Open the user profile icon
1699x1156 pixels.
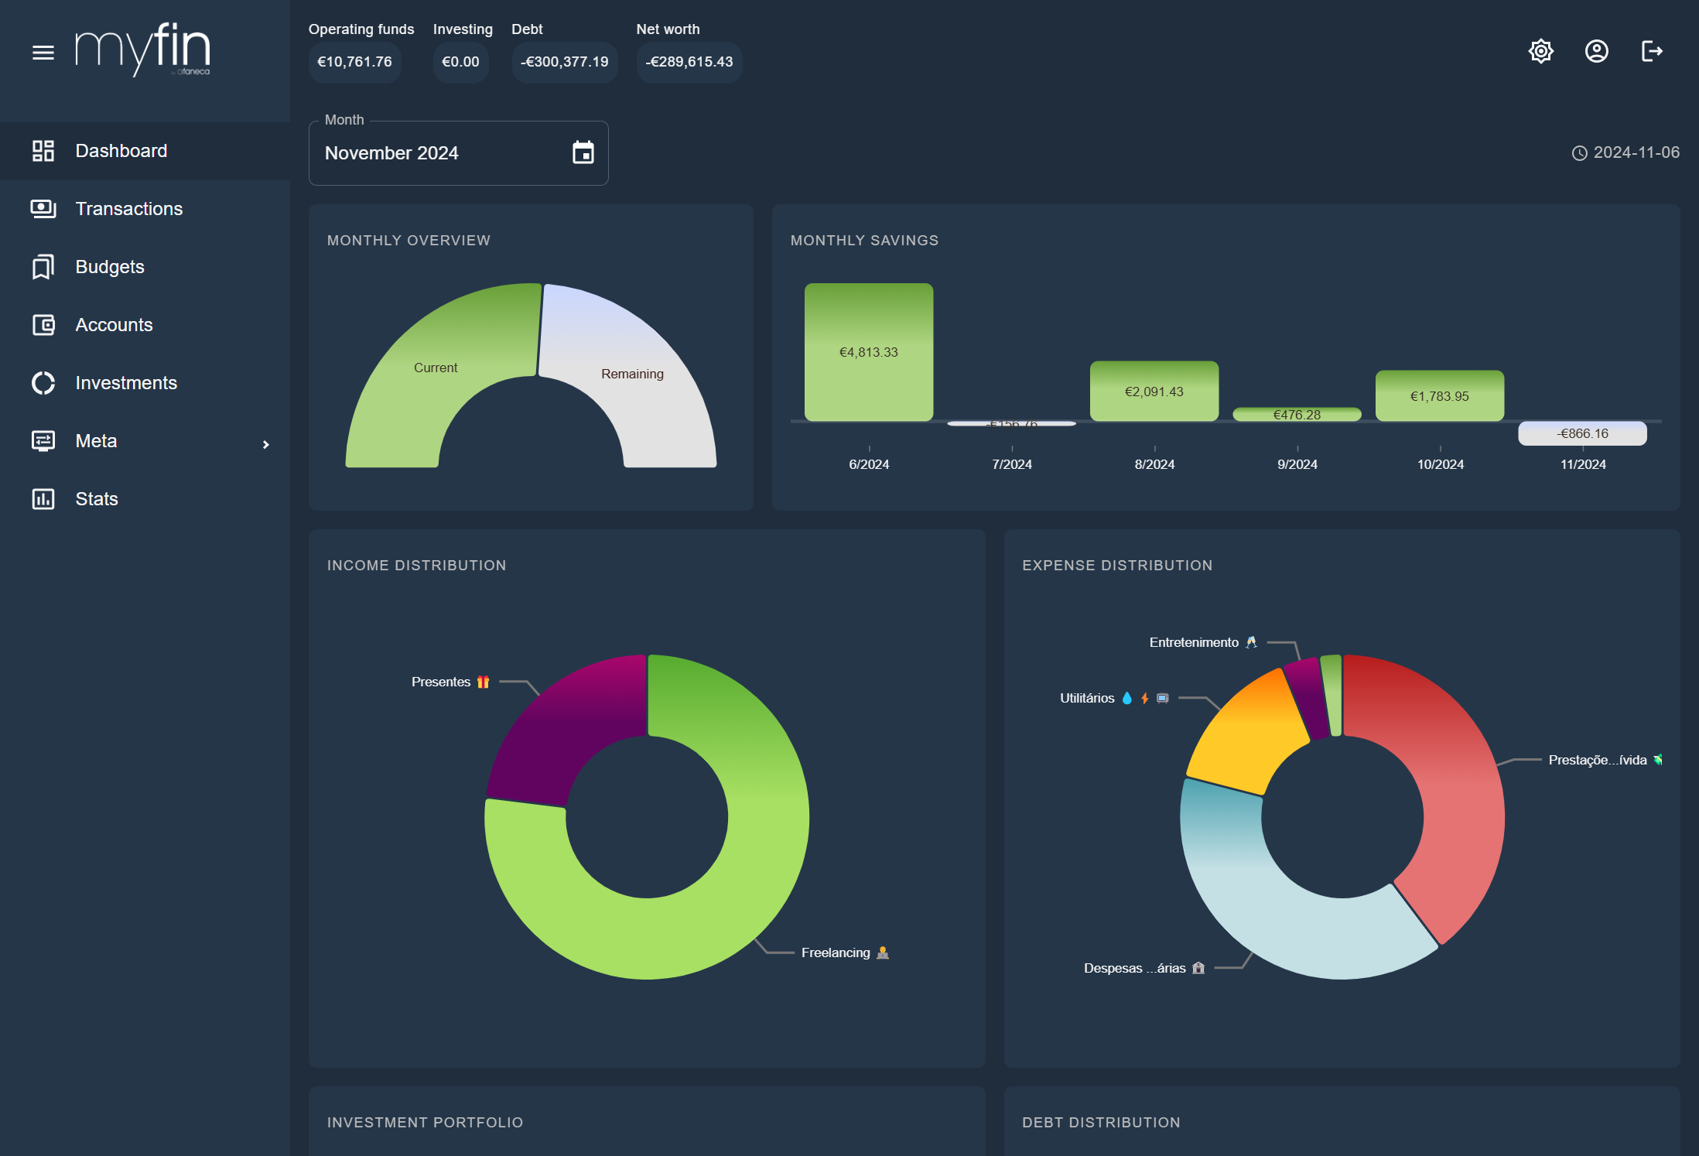(1596, 51)
